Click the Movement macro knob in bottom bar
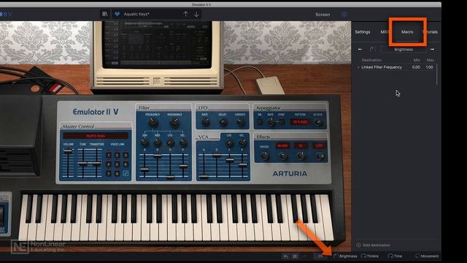This screenshot has width=467, height=263. click(417, 256)
